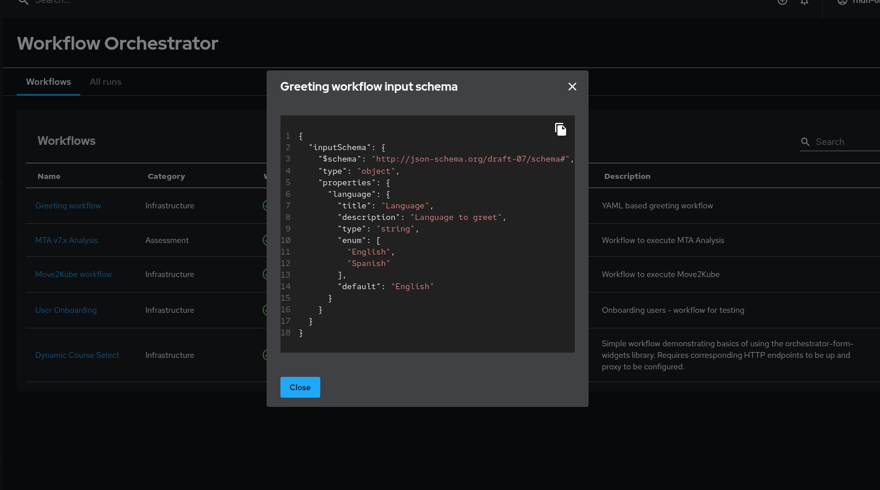Click the plus create icon in header

pyautogui.click(x=782, y=2)
